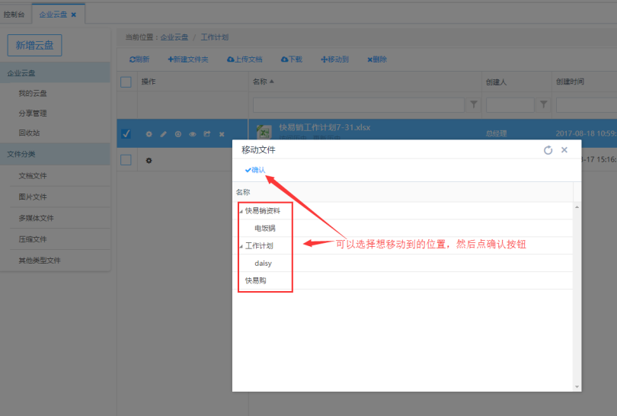Click the 新增云盘 button

point(34,45)
